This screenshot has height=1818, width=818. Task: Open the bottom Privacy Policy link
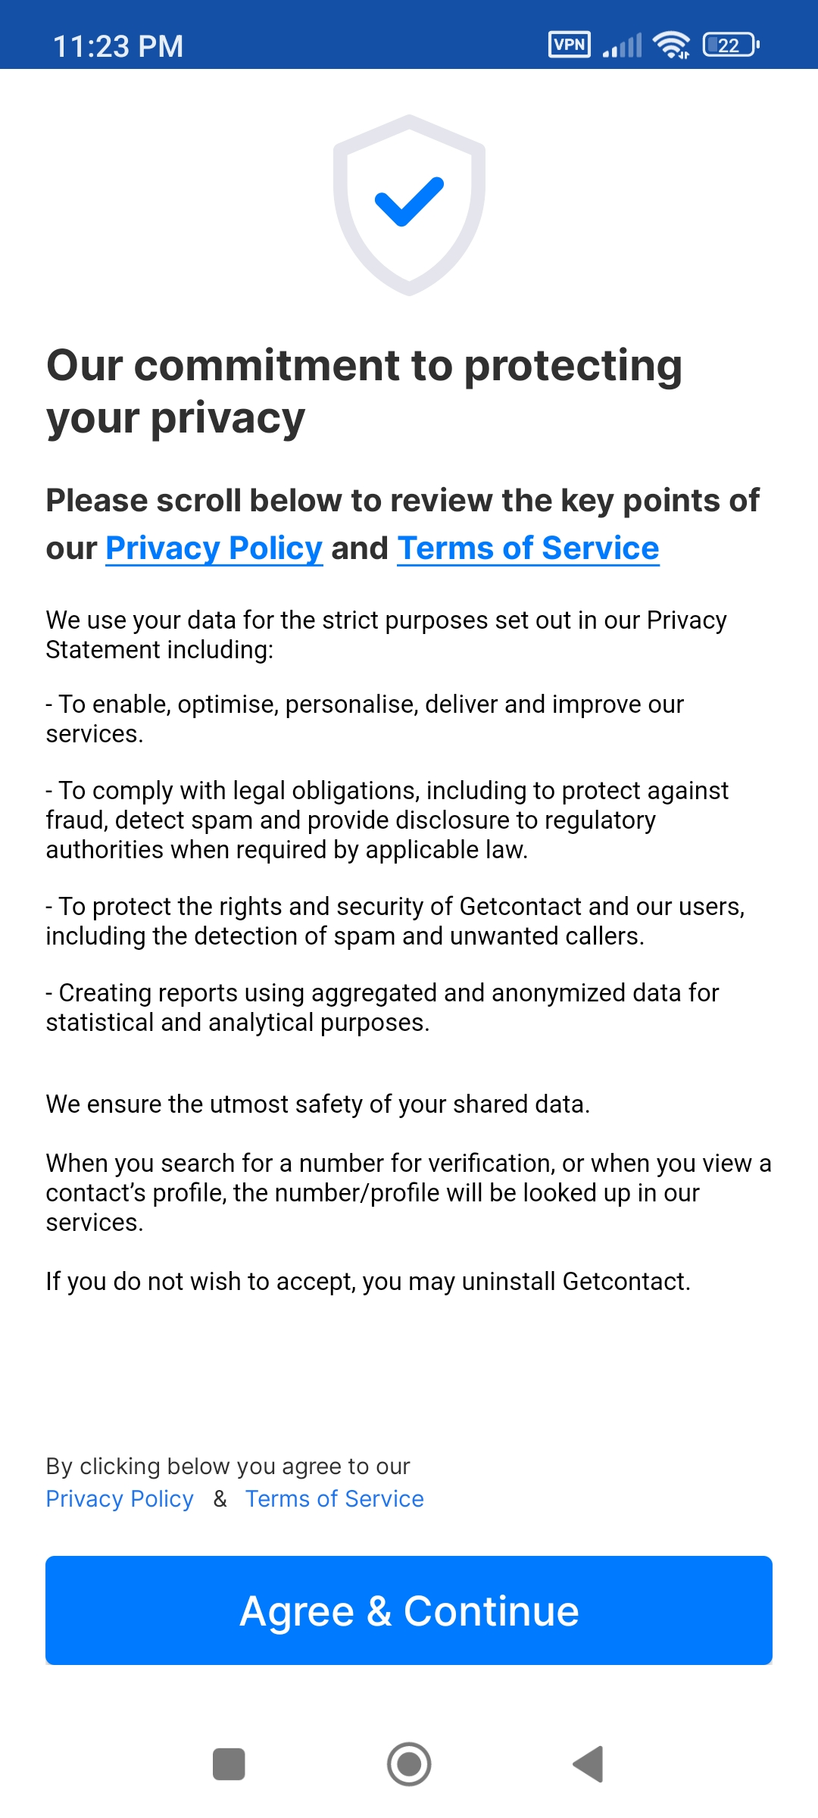click(120, 1498)
